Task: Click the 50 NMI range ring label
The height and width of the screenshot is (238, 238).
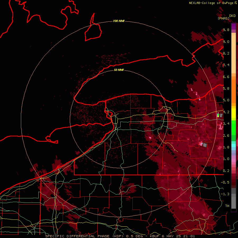Action: click(119, 70)
